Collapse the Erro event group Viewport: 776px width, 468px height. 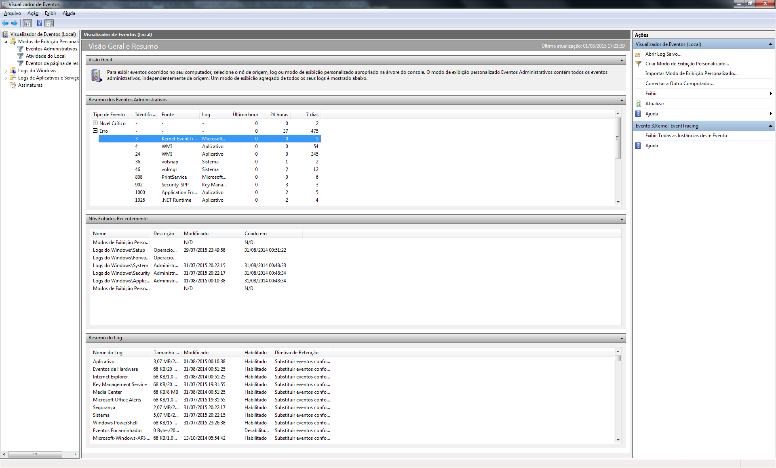click(95, 131)
